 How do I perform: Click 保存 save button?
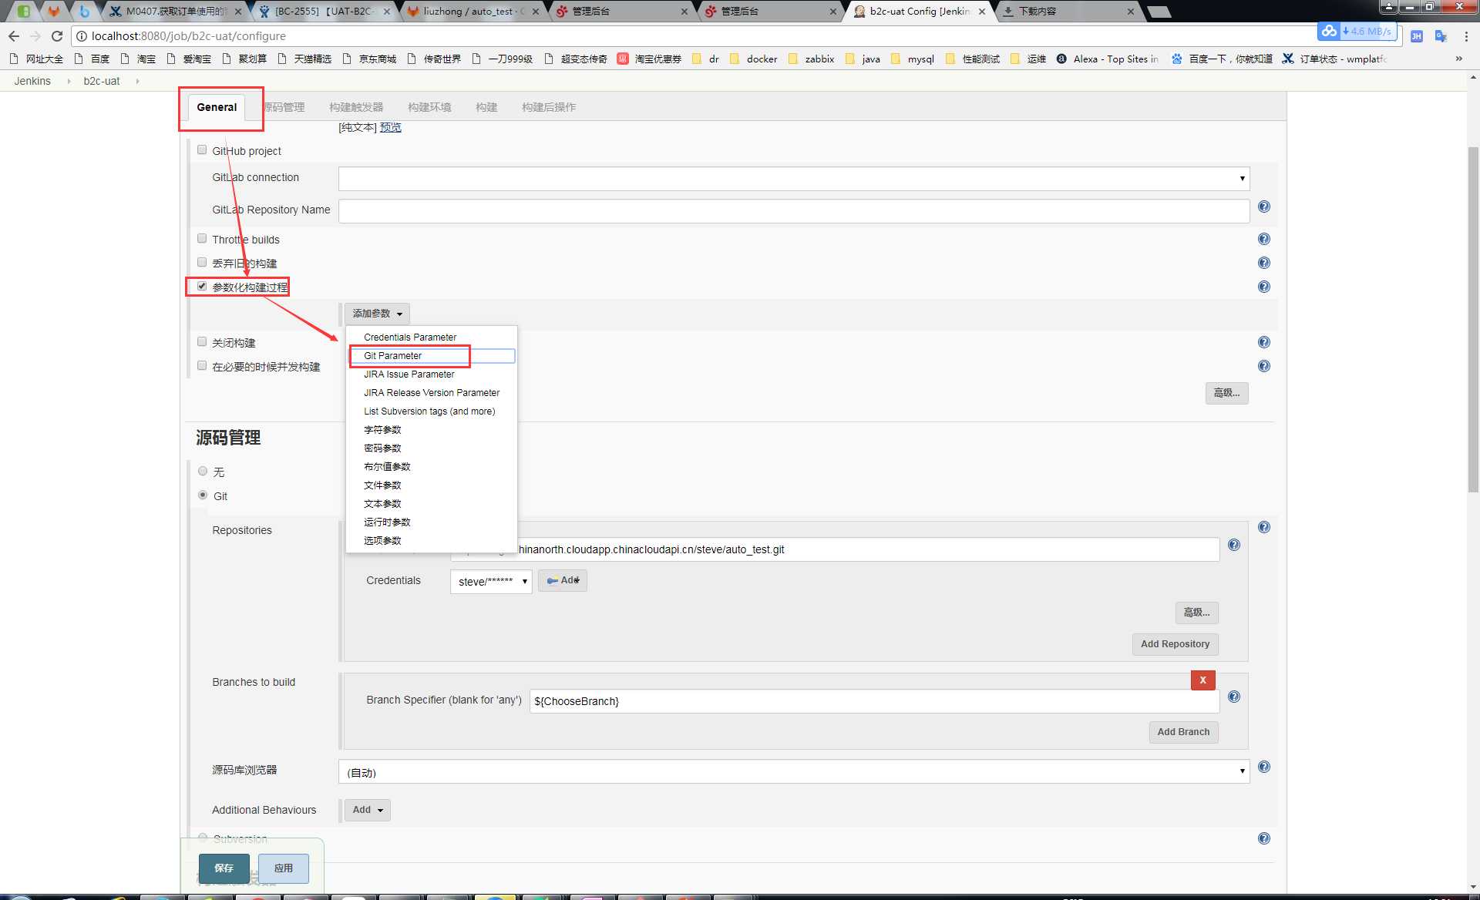(x=224, y=868)
